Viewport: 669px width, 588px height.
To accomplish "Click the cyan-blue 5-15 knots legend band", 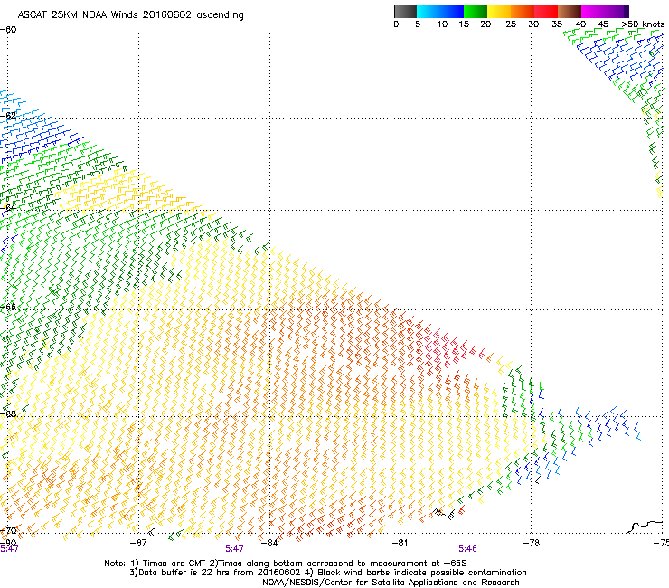I will pos(440,11).
